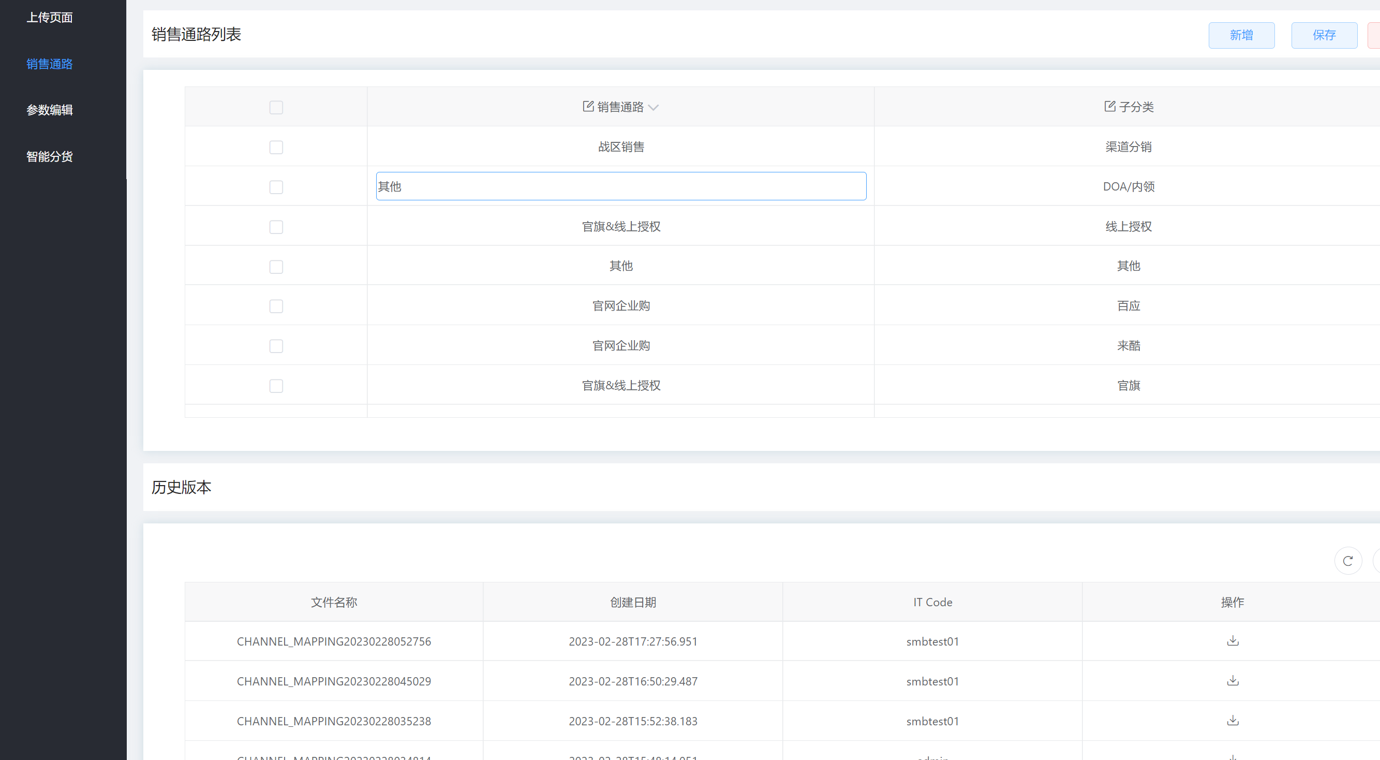The width and height of the screenshot is (1380, 760).
Task: Click the 历史版本 section heading
Action: pyautogui.click(x=181, y=487)
